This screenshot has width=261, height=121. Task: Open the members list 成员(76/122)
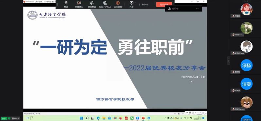105,4
